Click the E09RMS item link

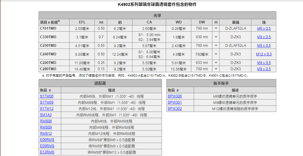tap(47, 146)
